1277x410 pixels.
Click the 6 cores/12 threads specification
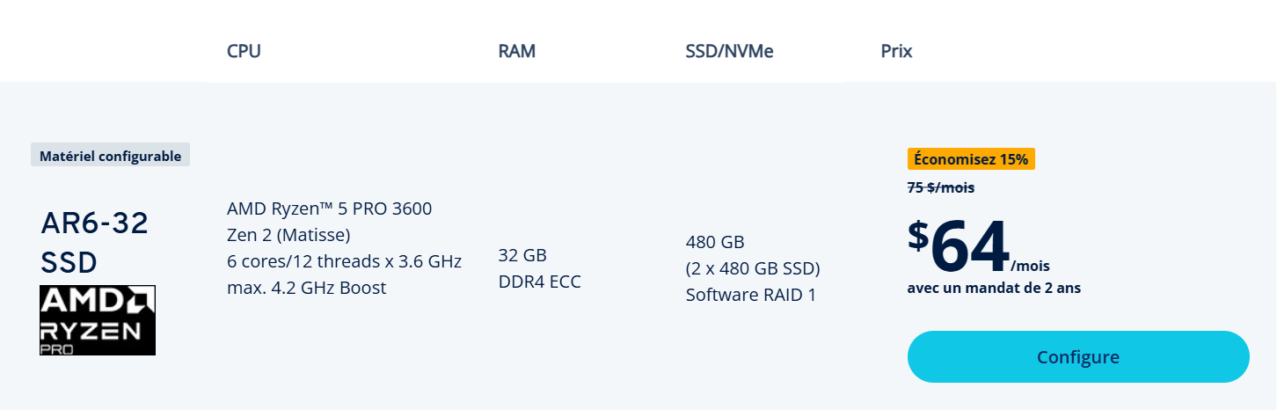[344, 261]
